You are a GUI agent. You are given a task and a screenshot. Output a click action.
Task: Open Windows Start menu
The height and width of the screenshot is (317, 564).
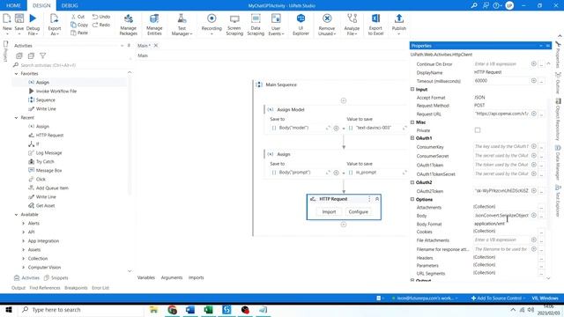tap(9, 309)
